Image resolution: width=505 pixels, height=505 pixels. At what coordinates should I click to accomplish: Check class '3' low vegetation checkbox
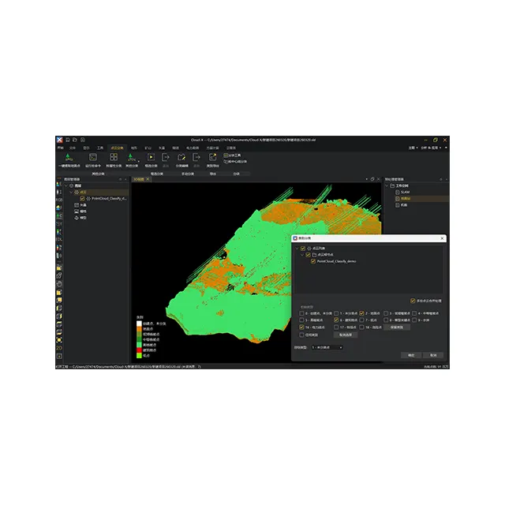click(386, 313)
